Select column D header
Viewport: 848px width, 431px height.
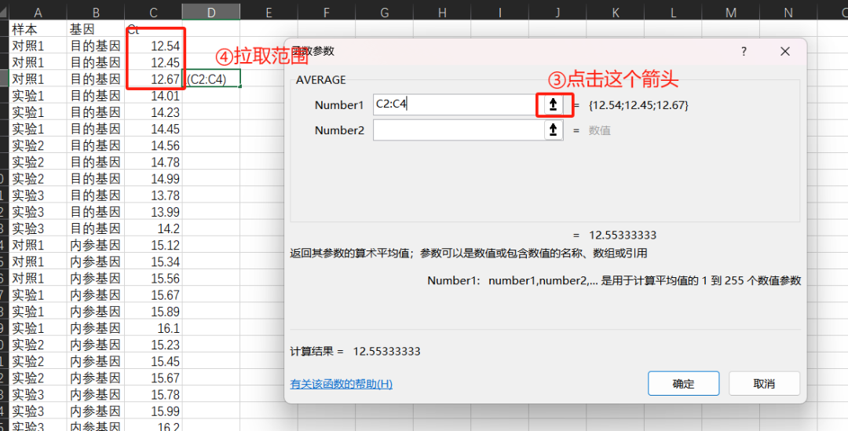click(211, 11)
